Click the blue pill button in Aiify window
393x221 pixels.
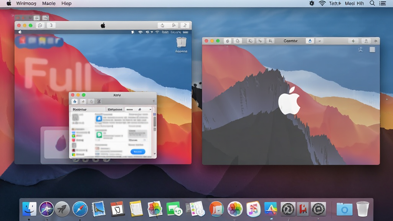138,152
